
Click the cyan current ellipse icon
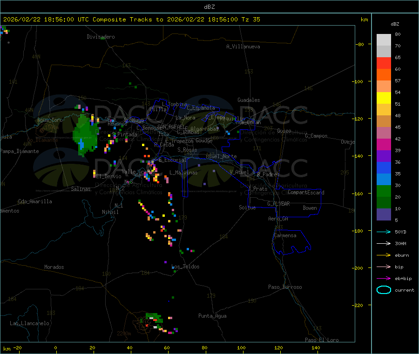384,290
